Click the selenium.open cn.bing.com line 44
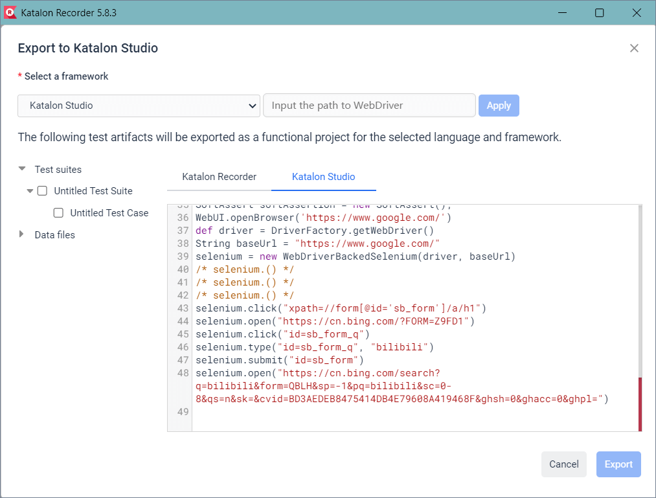Image resolution: width=656 pixels, height=498 pixels. [335, 321]
